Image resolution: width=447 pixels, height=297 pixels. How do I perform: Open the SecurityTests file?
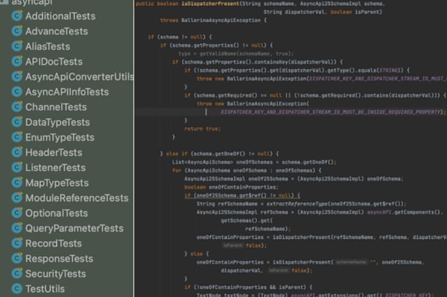[x=55, y=273]
